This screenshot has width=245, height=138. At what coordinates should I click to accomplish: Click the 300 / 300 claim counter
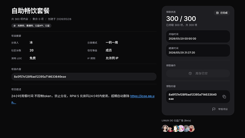point(181,19)
